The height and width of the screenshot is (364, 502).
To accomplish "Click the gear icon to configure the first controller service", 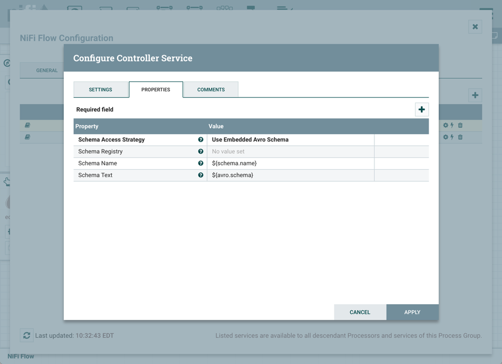I will (x=445, y=126).
